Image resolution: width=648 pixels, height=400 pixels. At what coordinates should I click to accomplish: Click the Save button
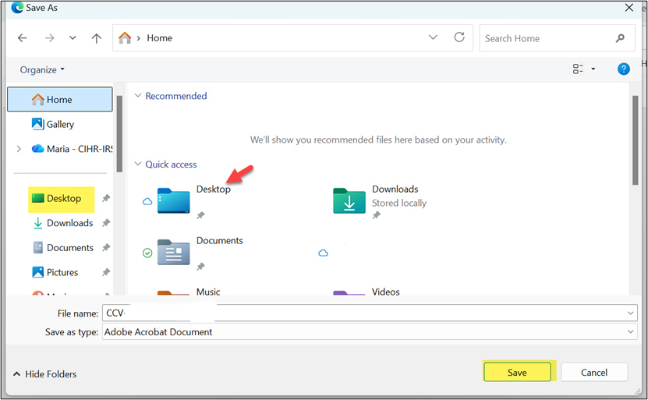517,373
